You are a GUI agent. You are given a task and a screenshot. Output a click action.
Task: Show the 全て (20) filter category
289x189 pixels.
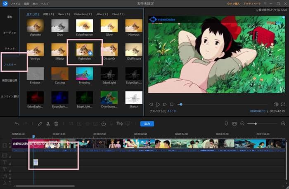coord(33,14)
